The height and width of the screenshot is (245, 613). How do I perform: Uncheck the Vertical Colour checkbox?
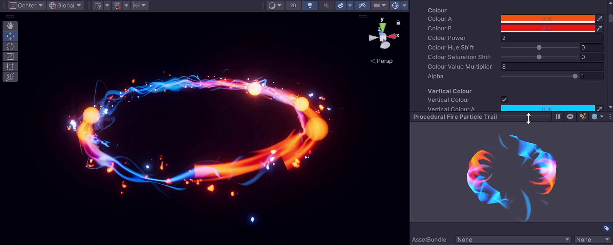[504, 100]
